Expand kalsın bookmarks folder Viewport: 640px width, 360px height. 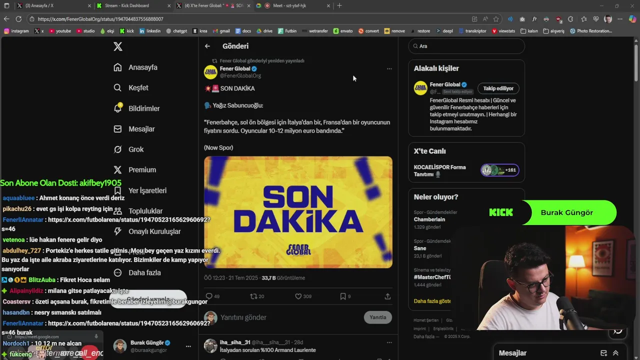529,31
